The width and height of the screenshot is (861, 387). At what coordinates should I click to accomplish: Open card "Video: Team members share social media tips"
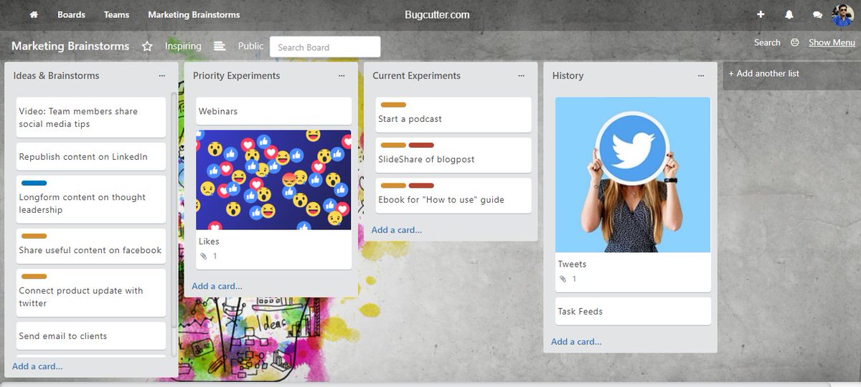[91, 118]
